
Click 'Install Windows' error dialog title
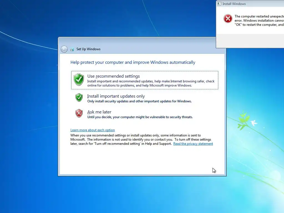click(234, 4)
